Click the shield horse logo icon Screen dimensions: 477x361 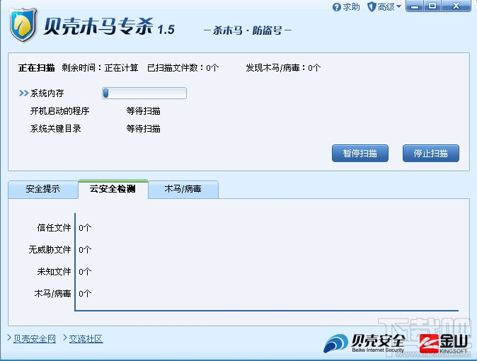[23, 25]
